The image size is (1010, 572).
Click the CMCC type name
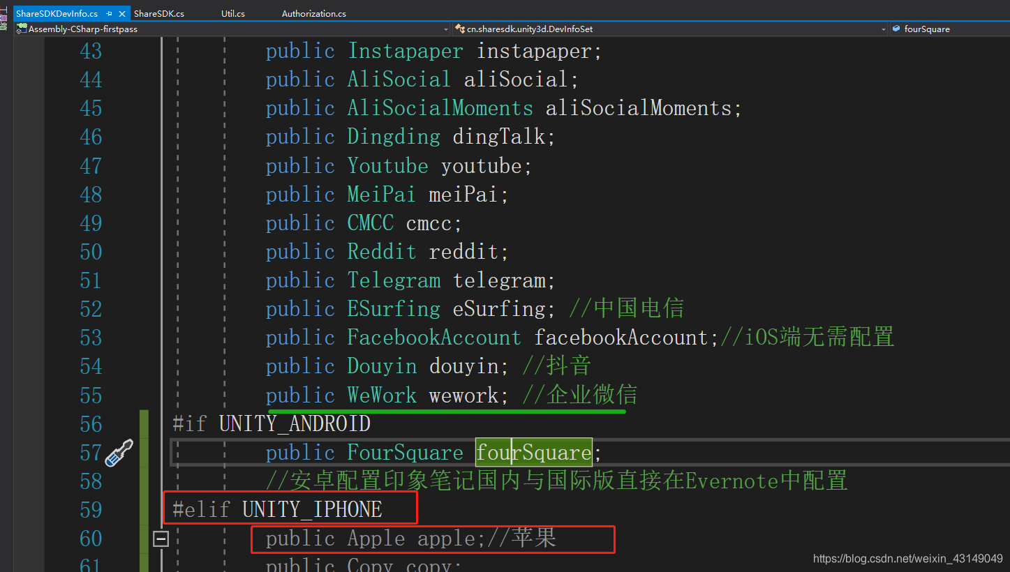371,223
